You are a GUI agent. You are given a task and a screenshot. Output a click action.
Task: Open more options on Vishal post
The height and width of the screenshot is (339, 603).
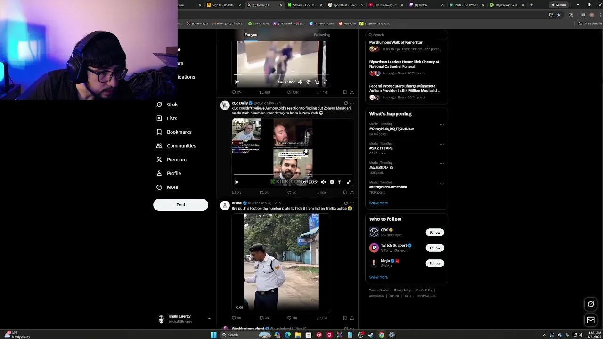[x=352, y=203]
